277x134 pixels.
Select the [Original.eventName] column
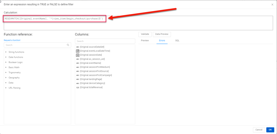click(90, 63)
